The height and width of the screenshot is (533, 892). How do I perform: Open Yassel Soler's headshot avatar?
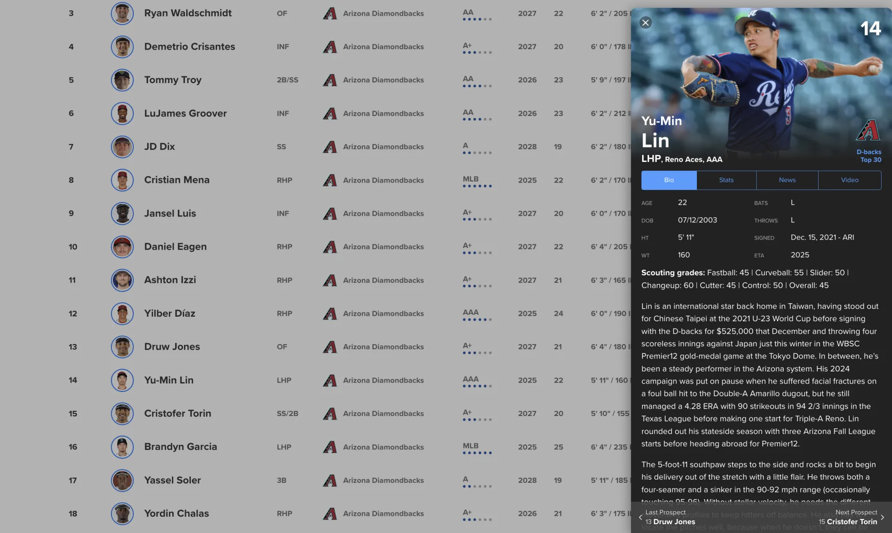122,480
